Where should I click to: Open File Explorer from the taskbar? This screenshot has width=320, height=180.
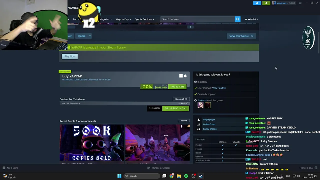coord(179,176)
